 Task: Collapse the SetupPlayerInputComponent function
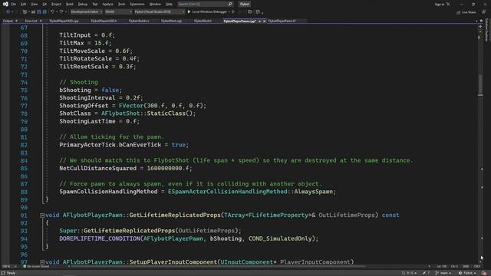(x=42, y=262)
